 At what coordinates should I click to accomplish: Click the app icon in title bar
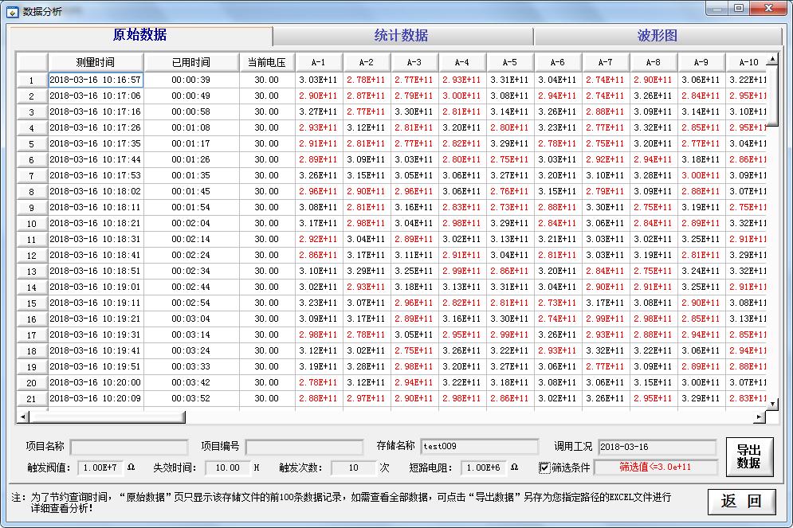pos(12,10)
